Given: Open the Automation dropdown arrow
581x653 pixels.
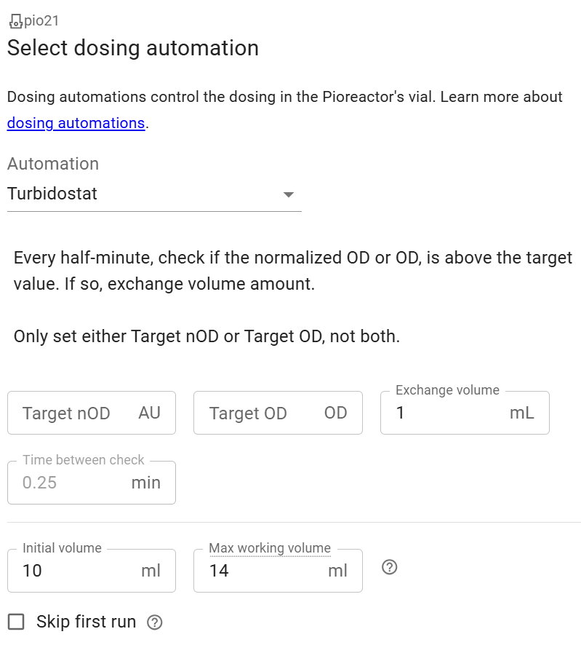Looking at the screenshot, I should 289,194.
